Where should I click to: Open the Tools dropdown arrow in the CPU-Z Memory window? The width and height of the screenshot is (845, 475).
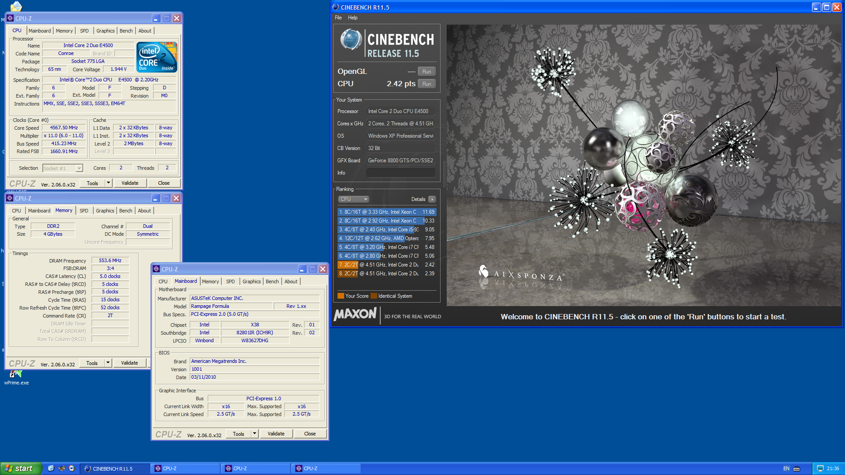pyautogui.click(x=108, y=363)
